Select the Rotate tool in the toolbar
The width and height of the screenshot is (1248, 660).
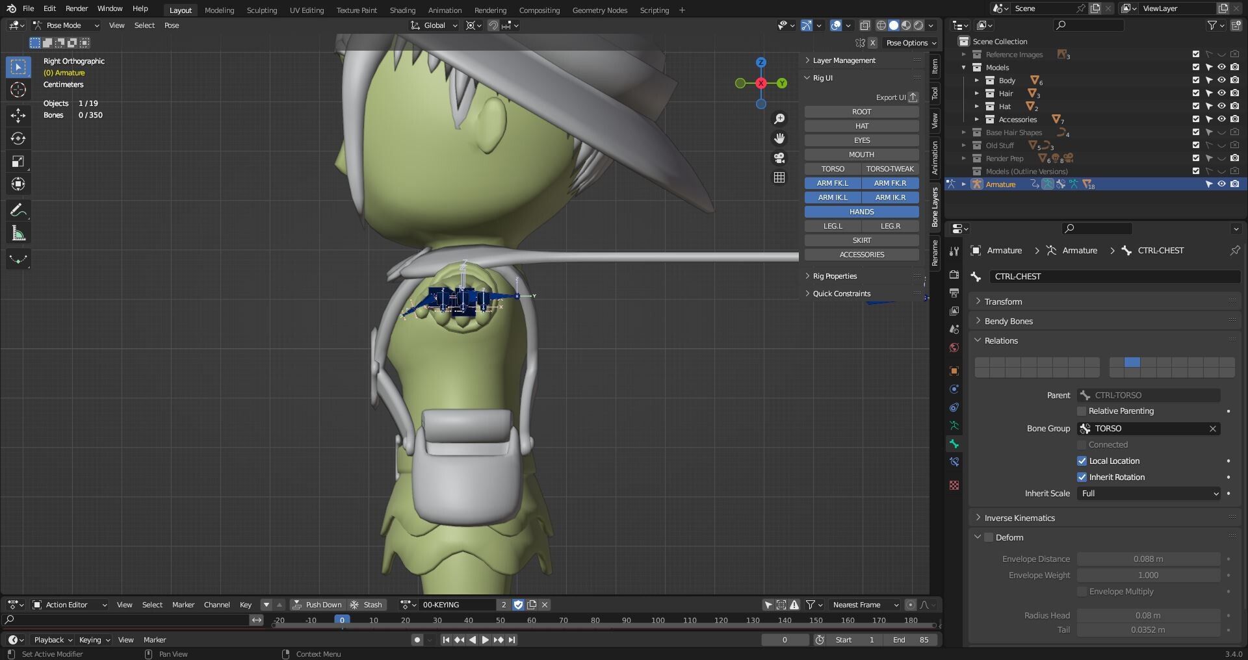(18, 138)
